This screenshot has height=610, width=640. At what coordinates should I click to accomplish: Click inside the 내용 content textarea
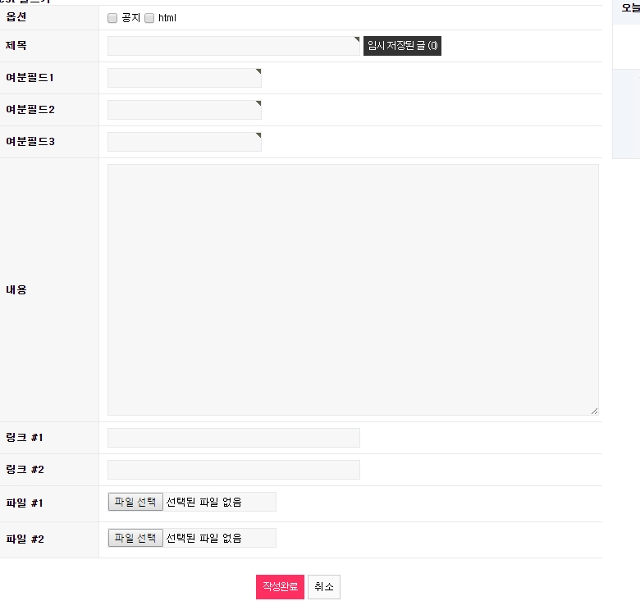tap(353, 289)
